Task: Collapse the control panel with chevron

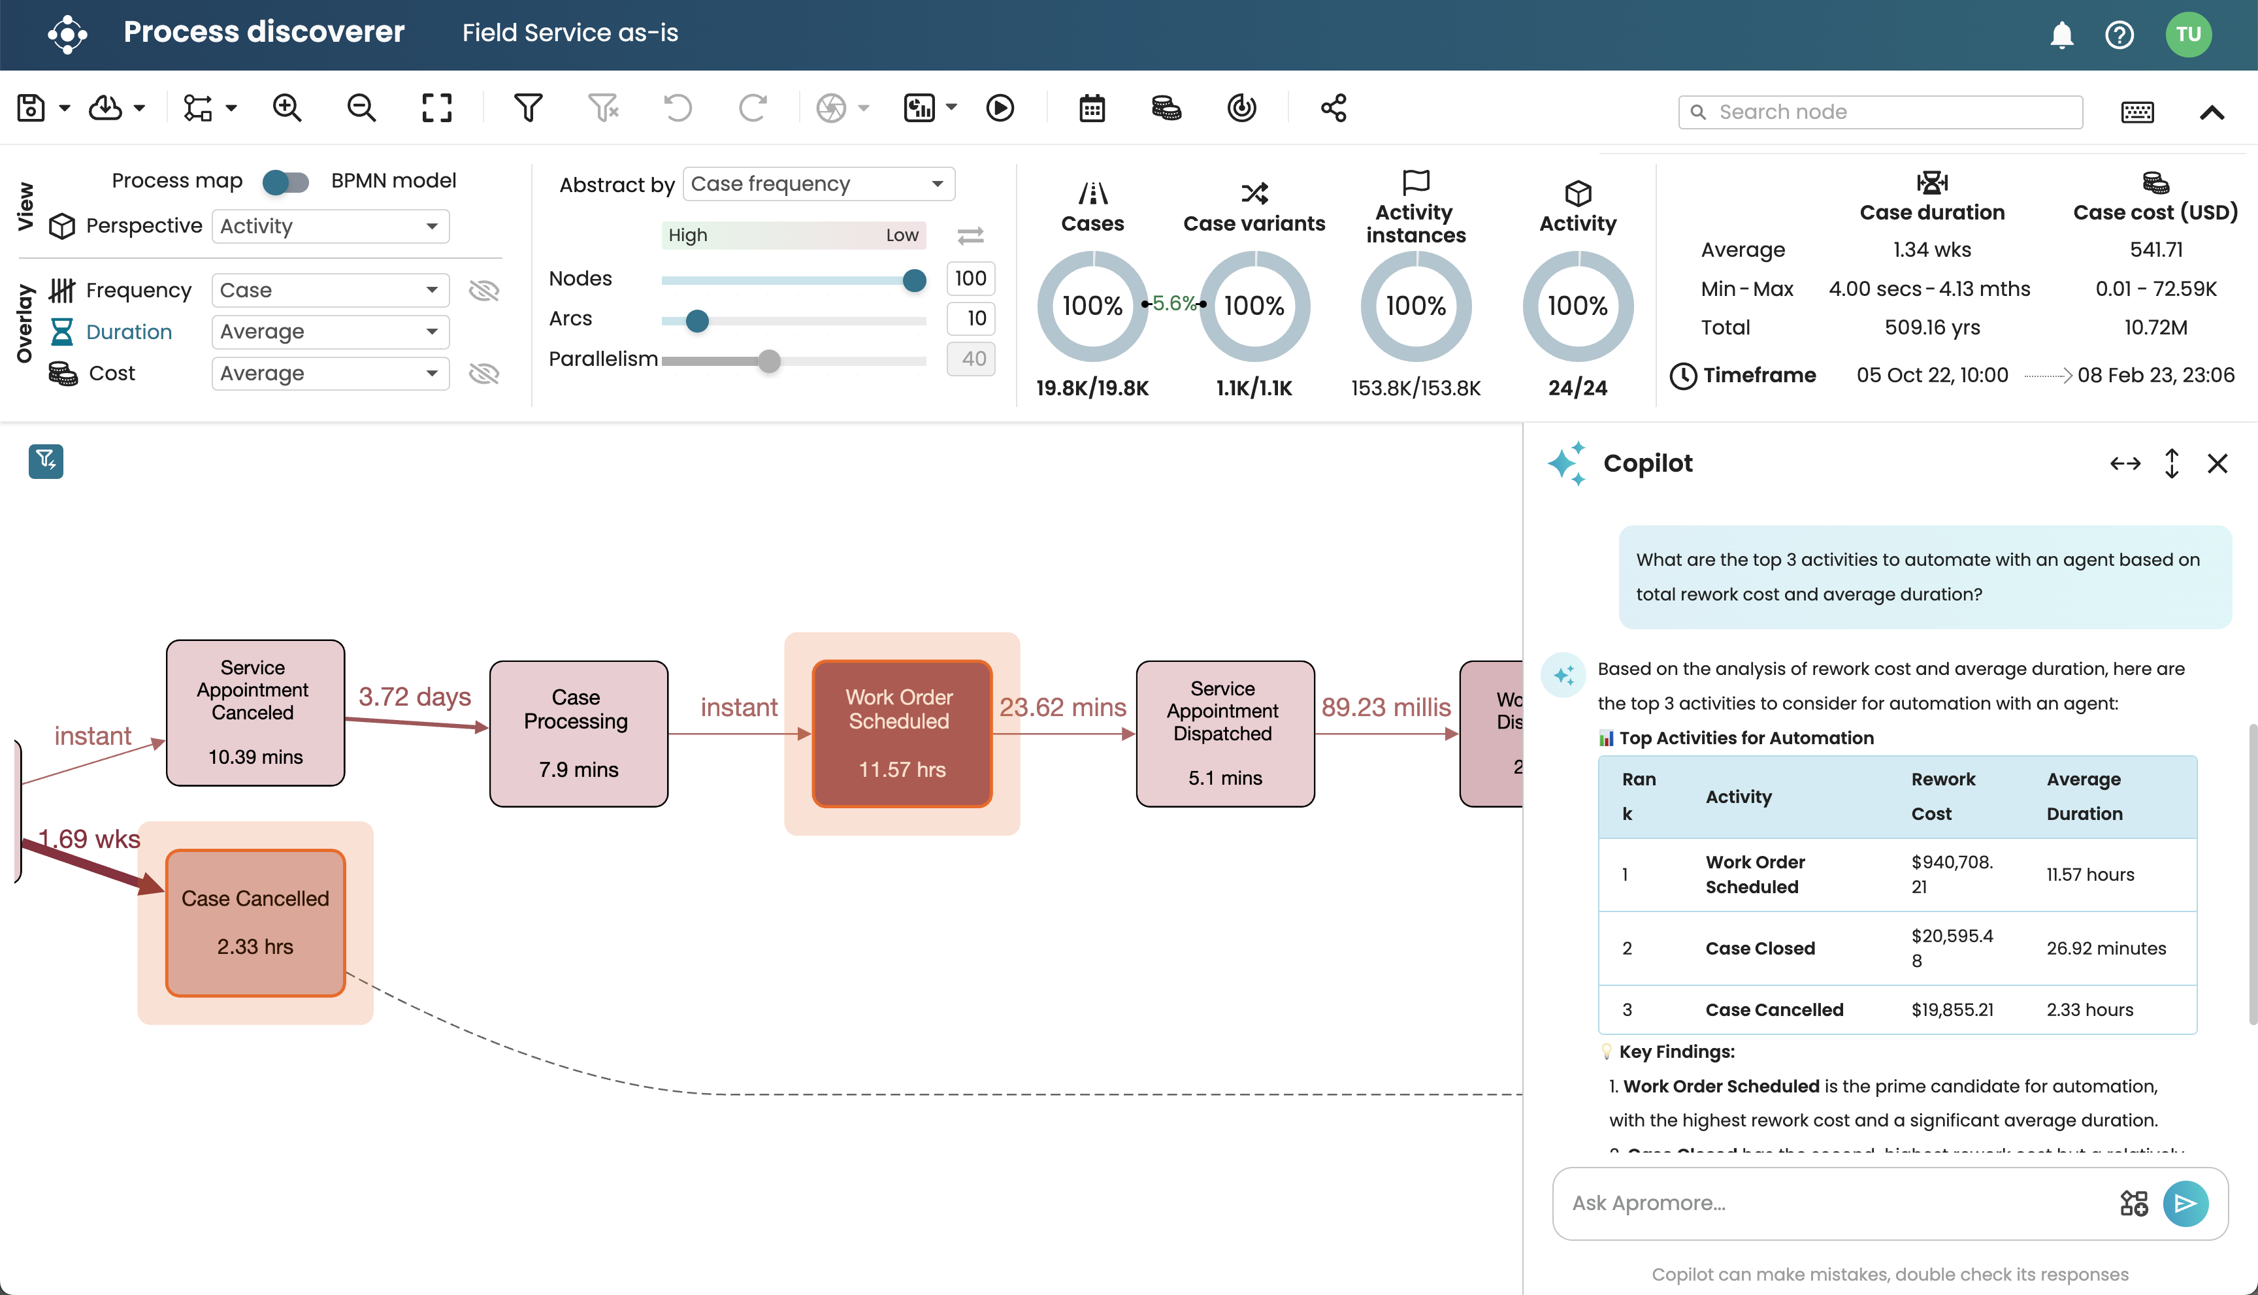Action: point(2212,112)
